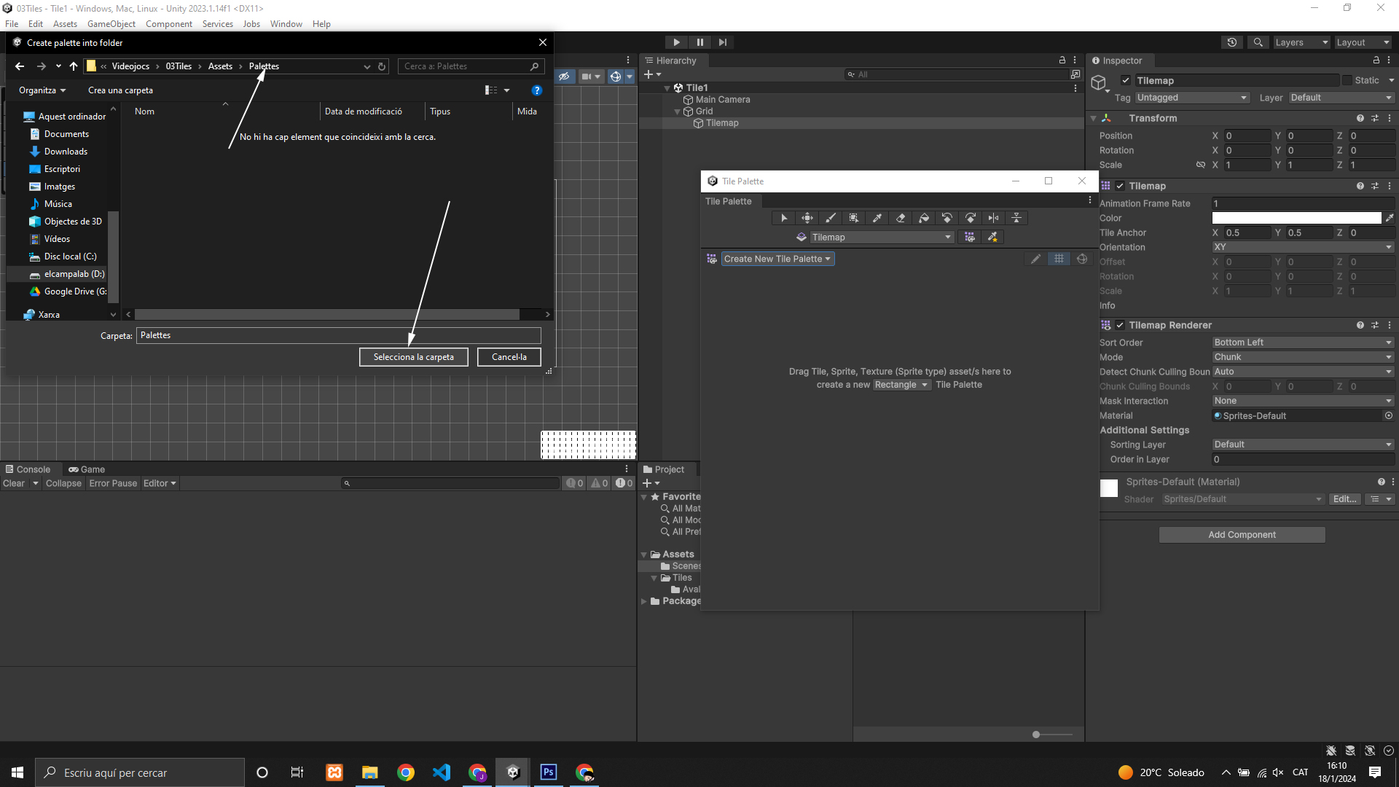The width and height of the screenshot is (1399, 787).
Task: Disable the Tilemap Renderer component checkbox
Action: coord(1120,325)
